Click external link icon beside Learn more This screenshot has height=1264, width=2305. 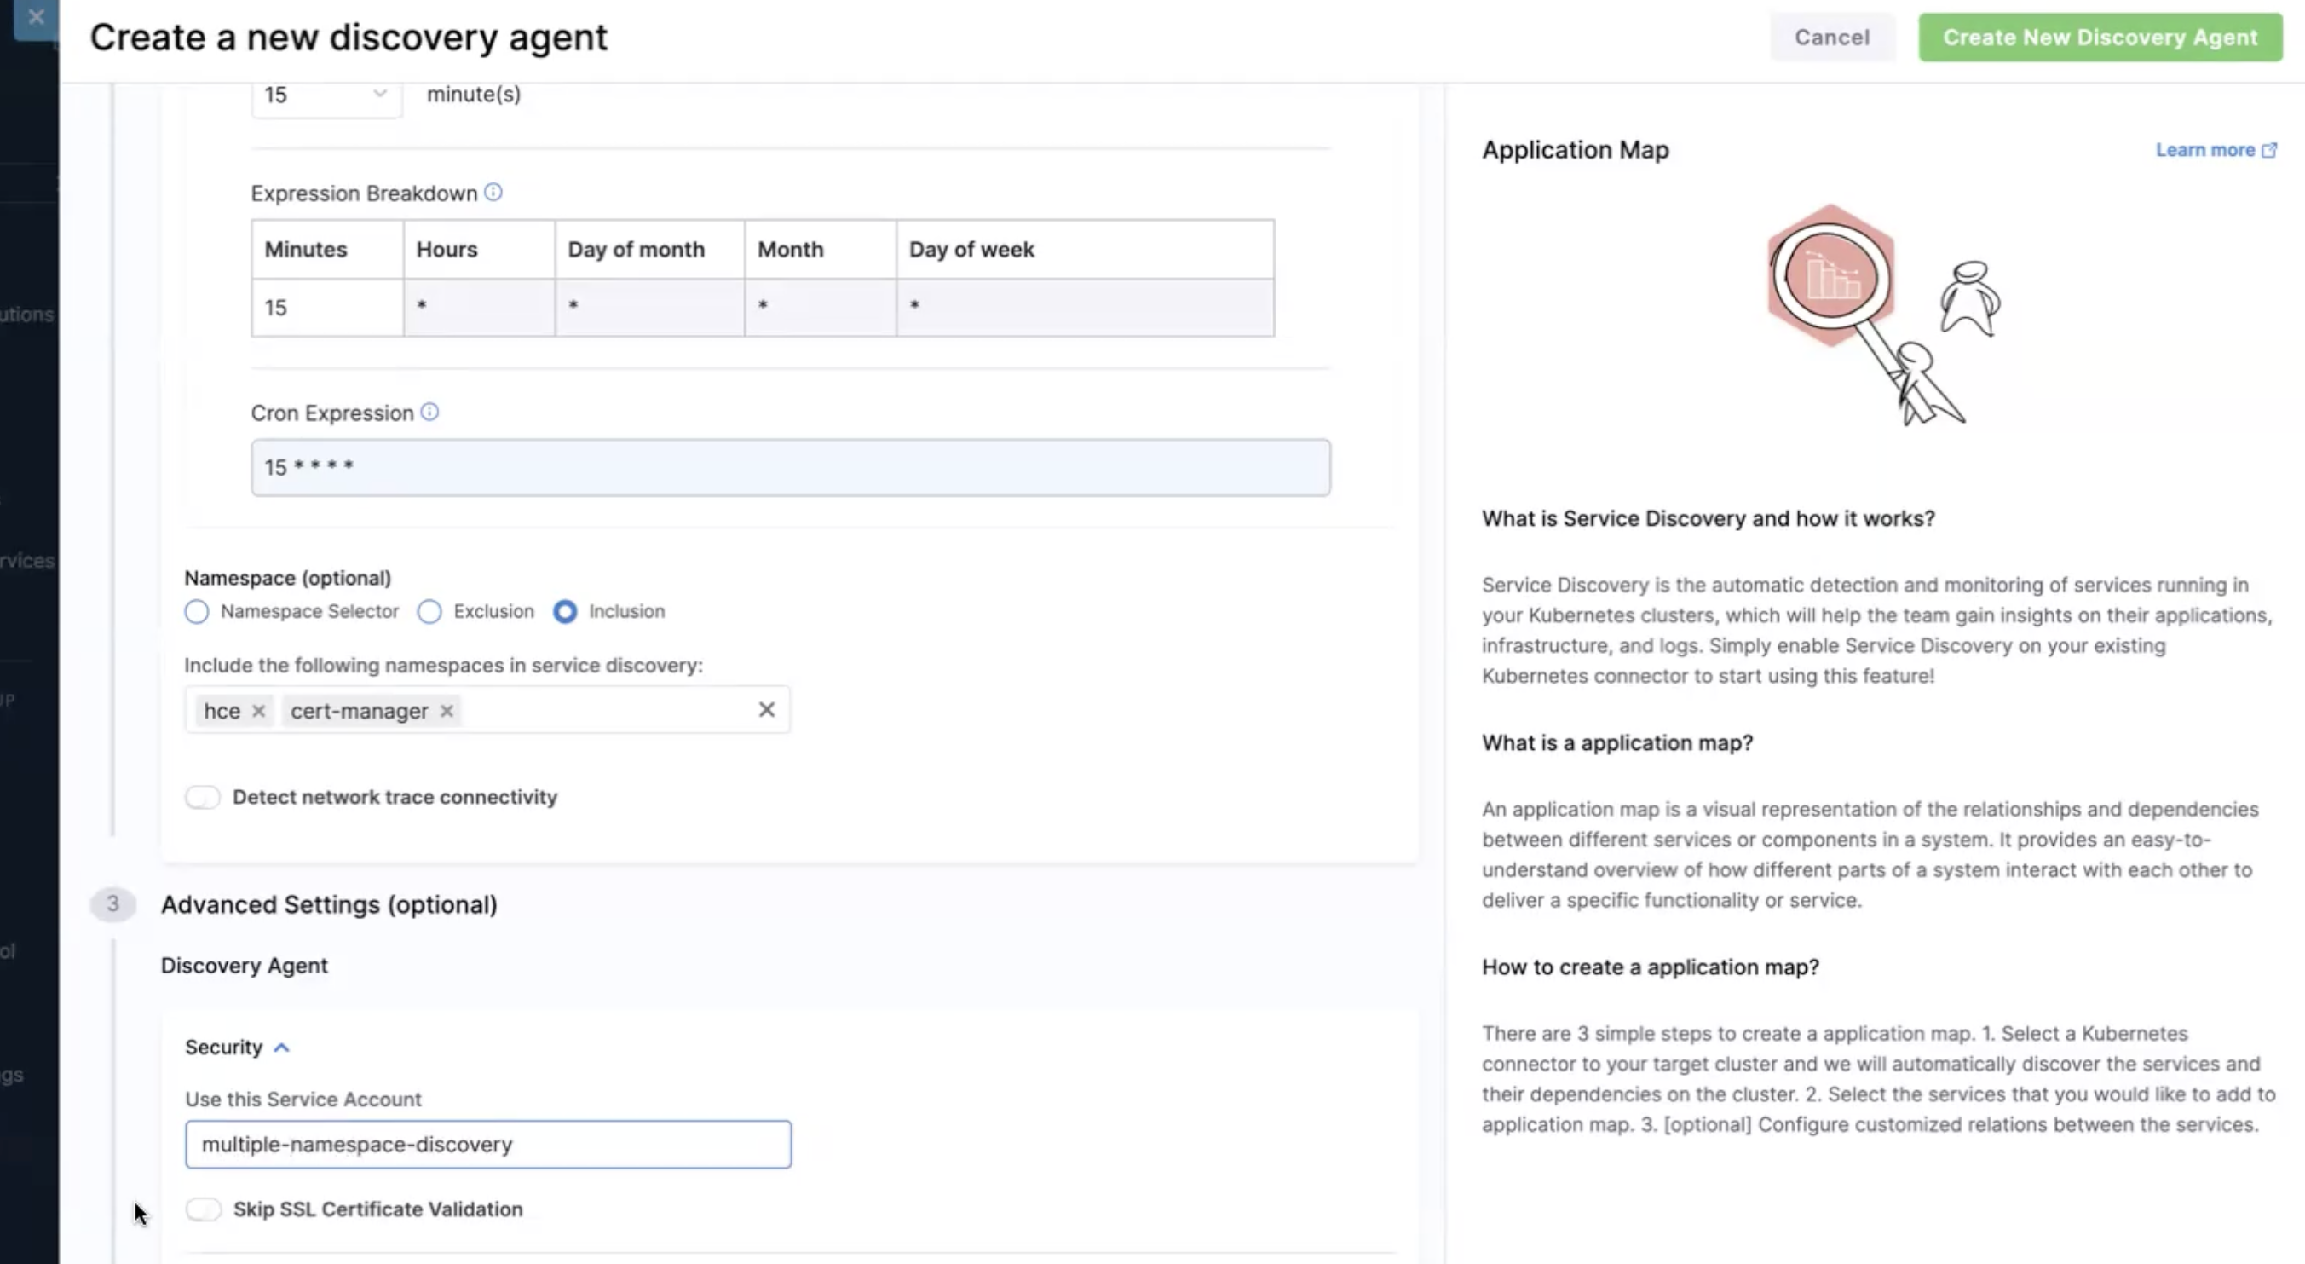[2269, 150]
